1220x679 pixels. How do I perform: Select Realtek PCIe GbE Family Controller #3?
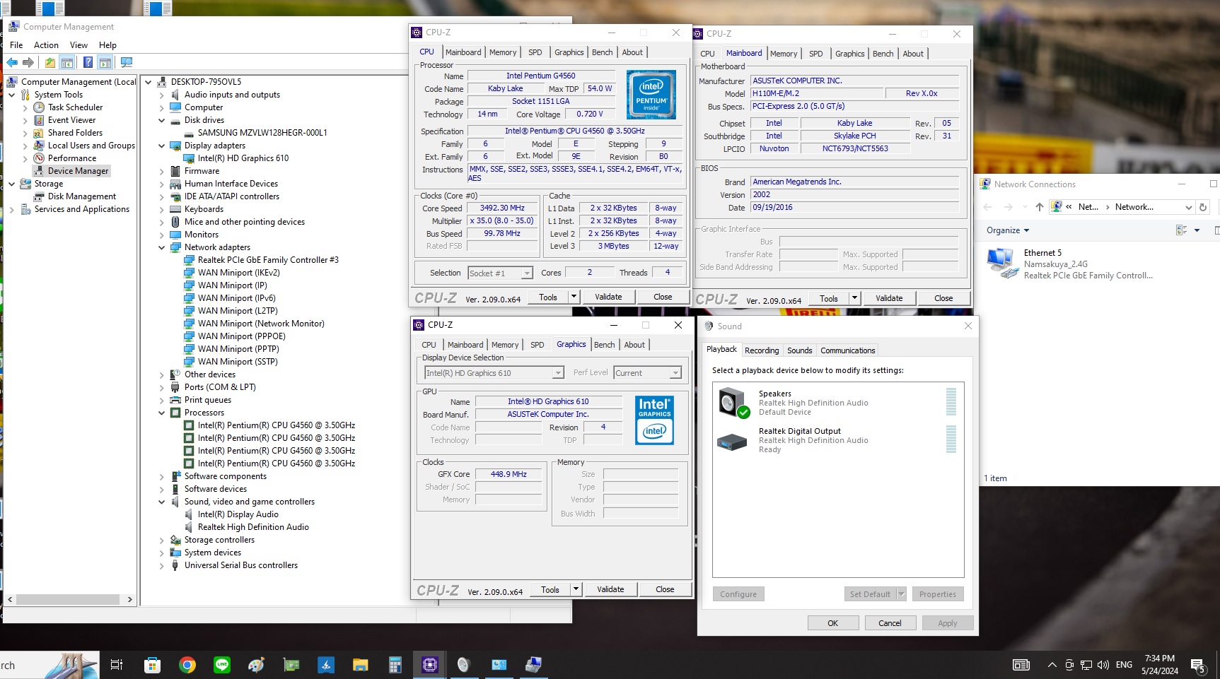pyautogui.click(x=267, y=260)
